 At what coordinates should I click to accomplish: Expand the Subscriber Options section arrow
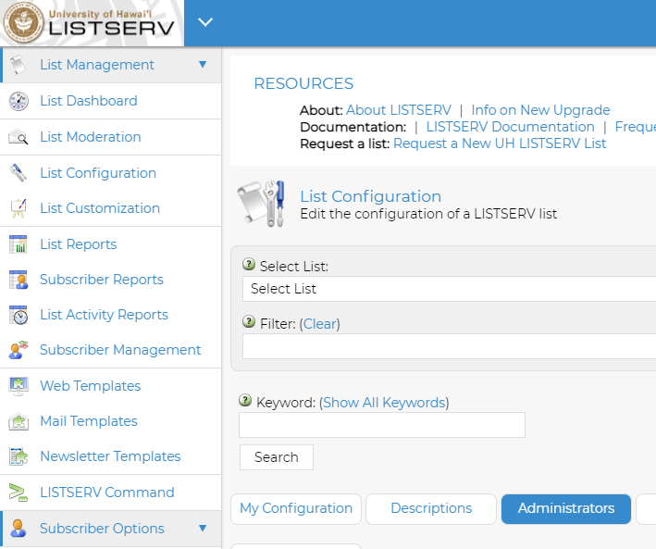(203, 528)
